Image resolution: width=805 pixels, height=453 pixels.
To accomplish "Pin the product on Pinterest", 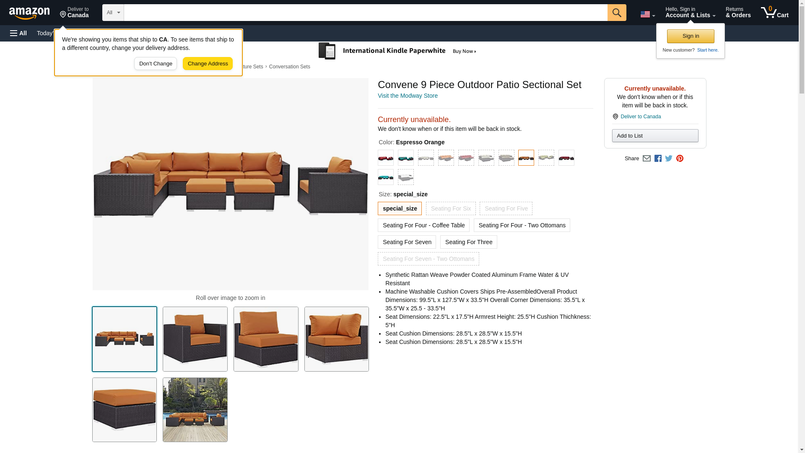I will [x=680, y=159].
